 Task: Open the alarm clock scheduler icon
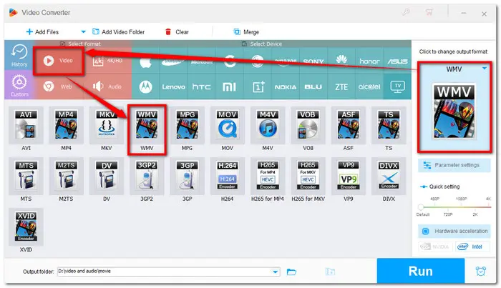click(481, 272)
